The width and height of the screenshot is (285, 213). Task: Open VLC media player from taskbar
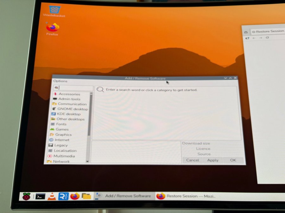tap(51, 197)
